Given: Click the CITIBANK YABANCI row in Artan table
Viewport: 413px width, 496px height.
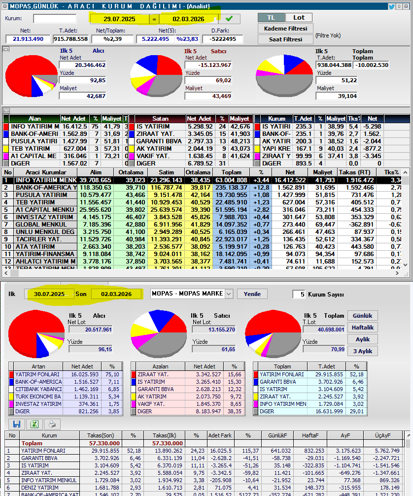Looking at the screenshot, I should pos(66,389).
